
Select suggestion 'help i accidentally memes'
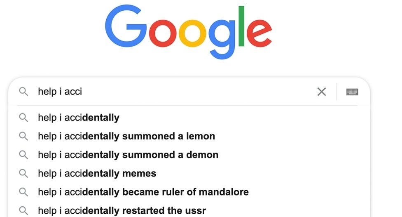tap(97, 173)
